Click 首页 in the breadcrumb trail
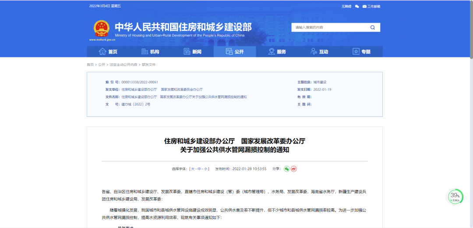The image size is (473, 228). click(x=90, y=64)
